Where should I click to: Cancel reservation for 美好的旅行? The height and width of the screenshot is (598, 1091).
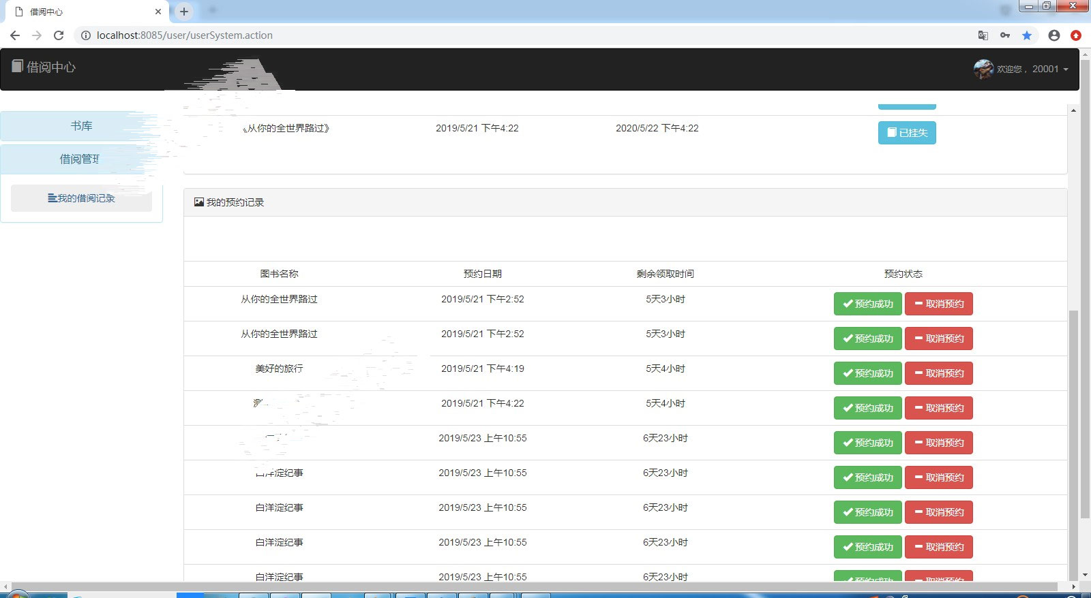[x=938, y=373]
